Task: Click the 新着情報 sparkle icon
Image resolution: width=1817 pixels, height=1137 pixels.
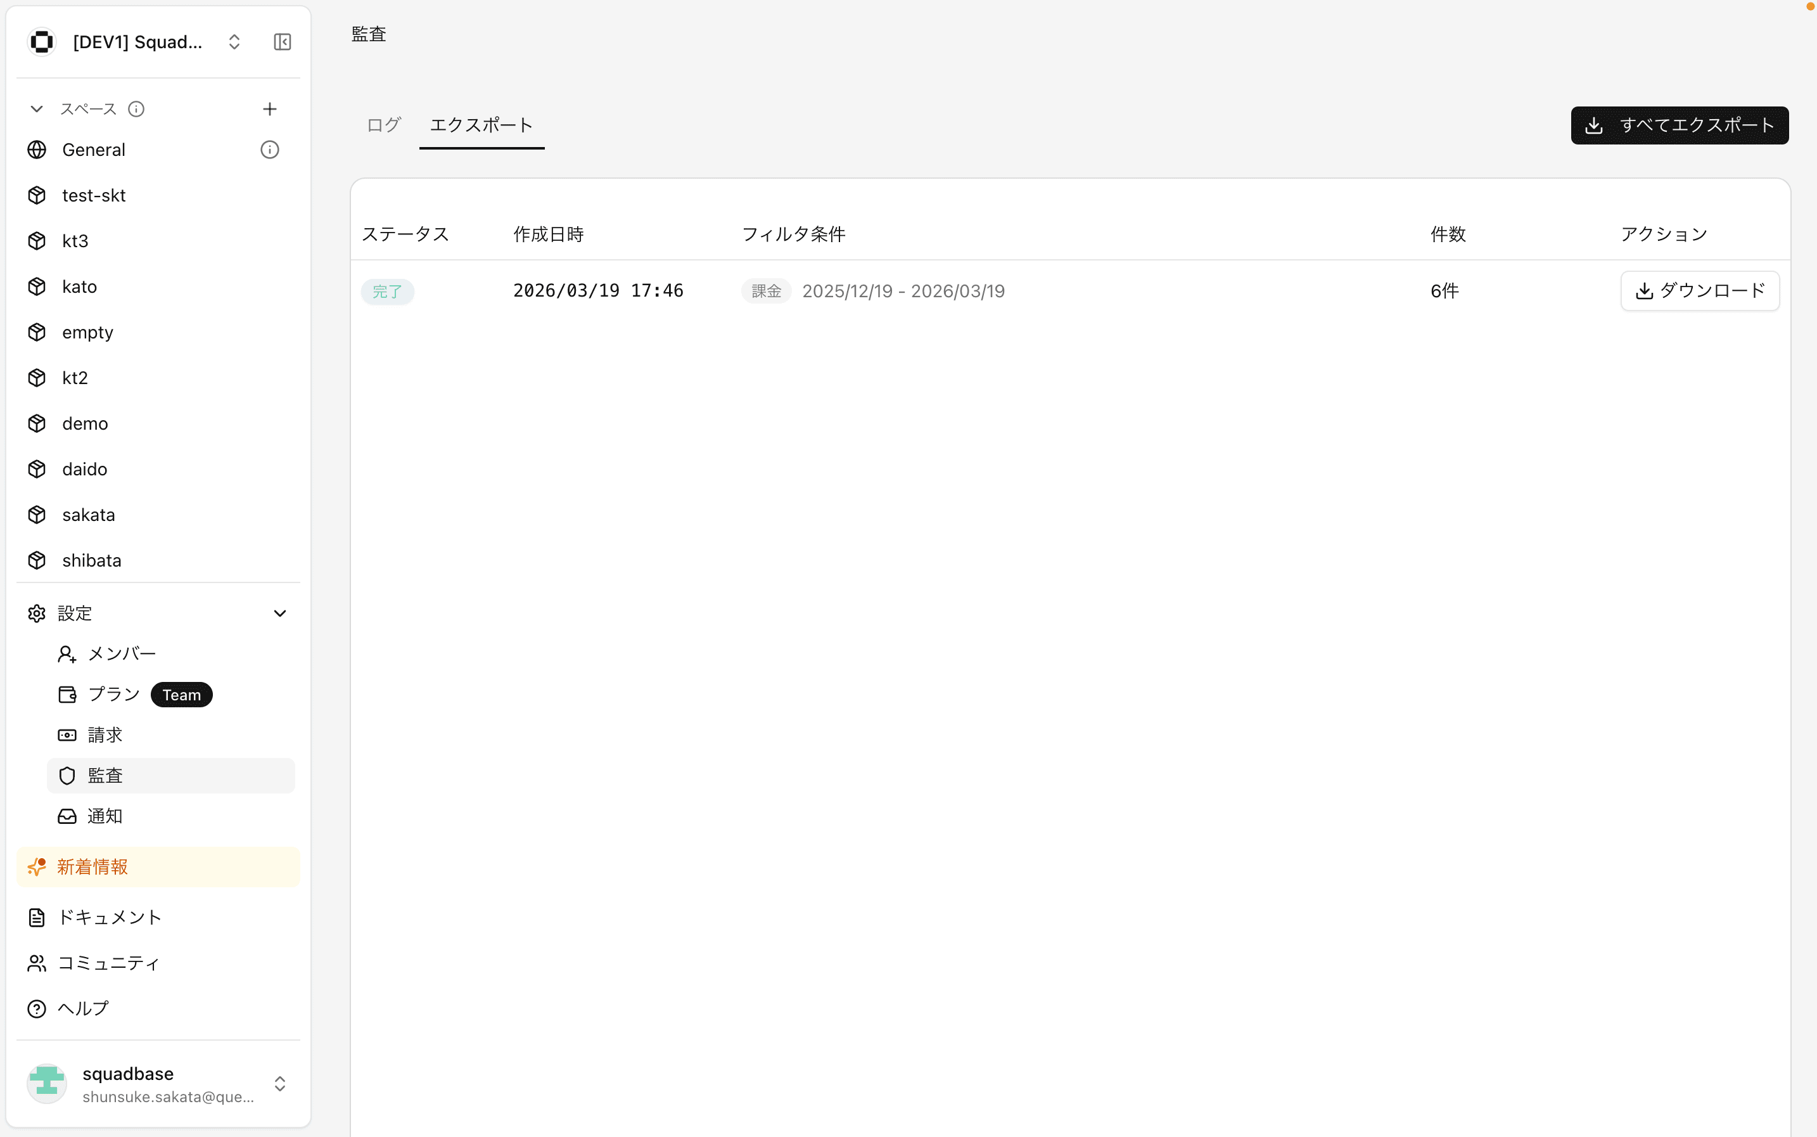Action: [x=36, y=866]
